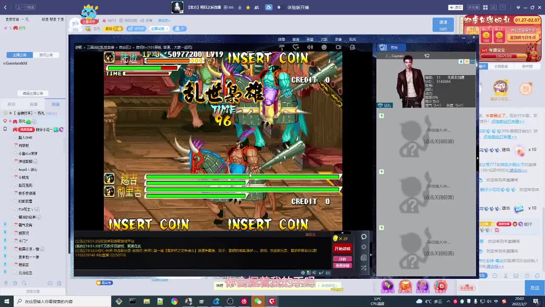
Task: Click the volume speaker icon in game toolbar
Action: tap(310, 47)
